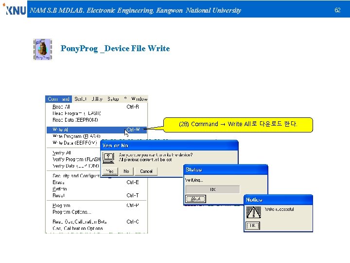Choose Program menu entry
Viewport: 350px width, 263px height.
point(96,206)
